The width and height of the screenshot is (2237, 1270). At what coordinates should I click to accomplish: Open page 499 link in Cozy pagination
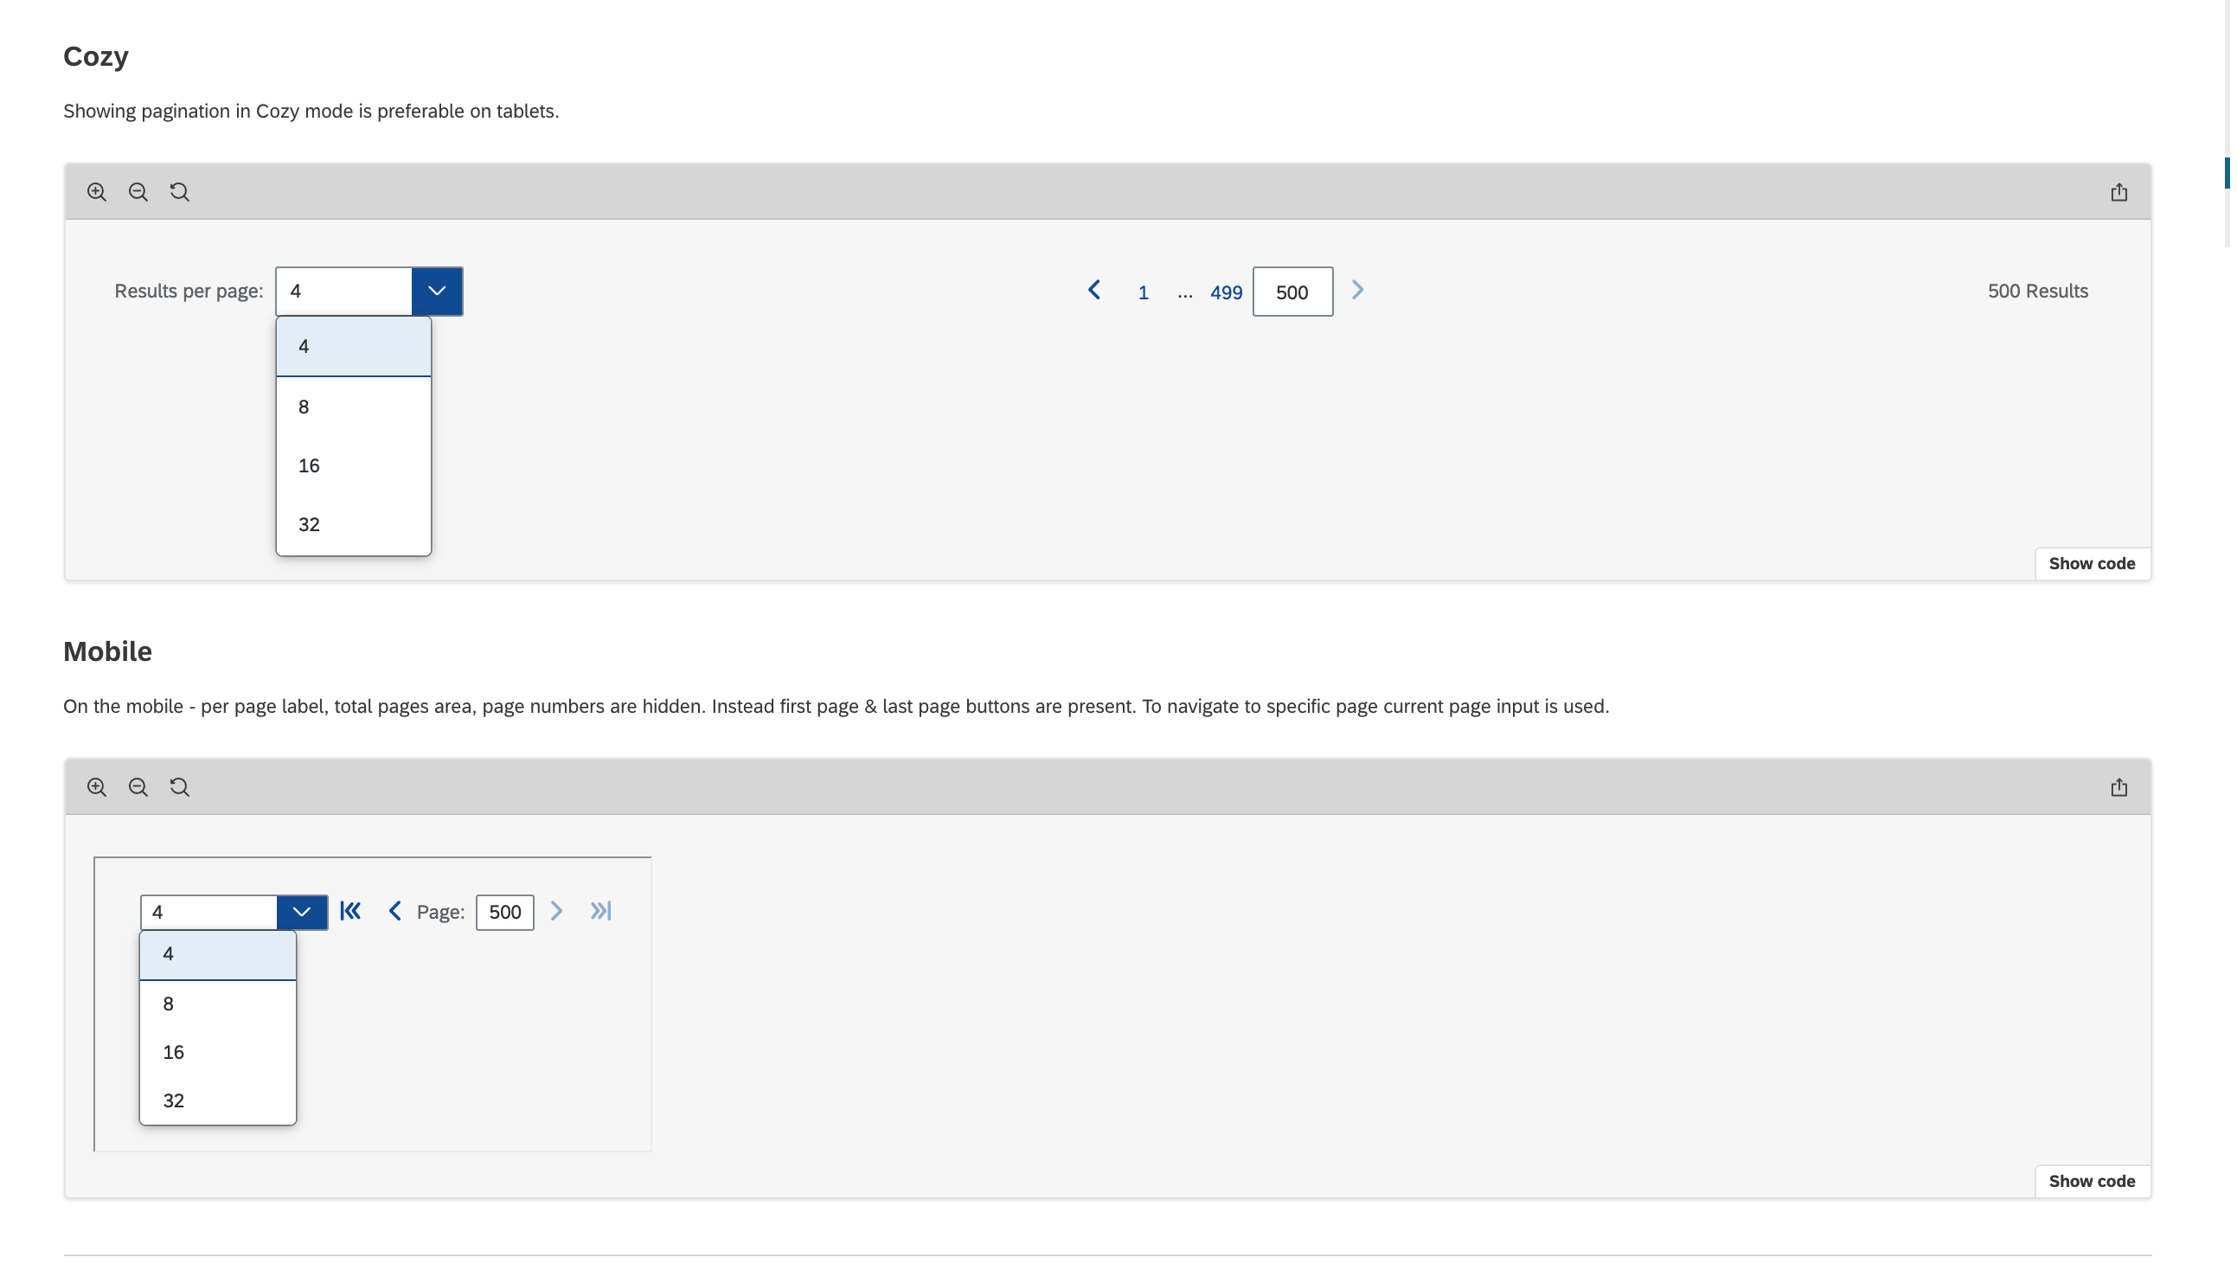coord(1227,293)
